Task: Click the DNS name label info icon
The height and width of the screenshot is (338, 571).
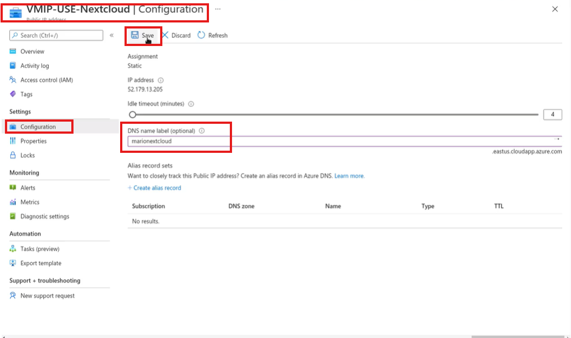Action: coord(202,130)
